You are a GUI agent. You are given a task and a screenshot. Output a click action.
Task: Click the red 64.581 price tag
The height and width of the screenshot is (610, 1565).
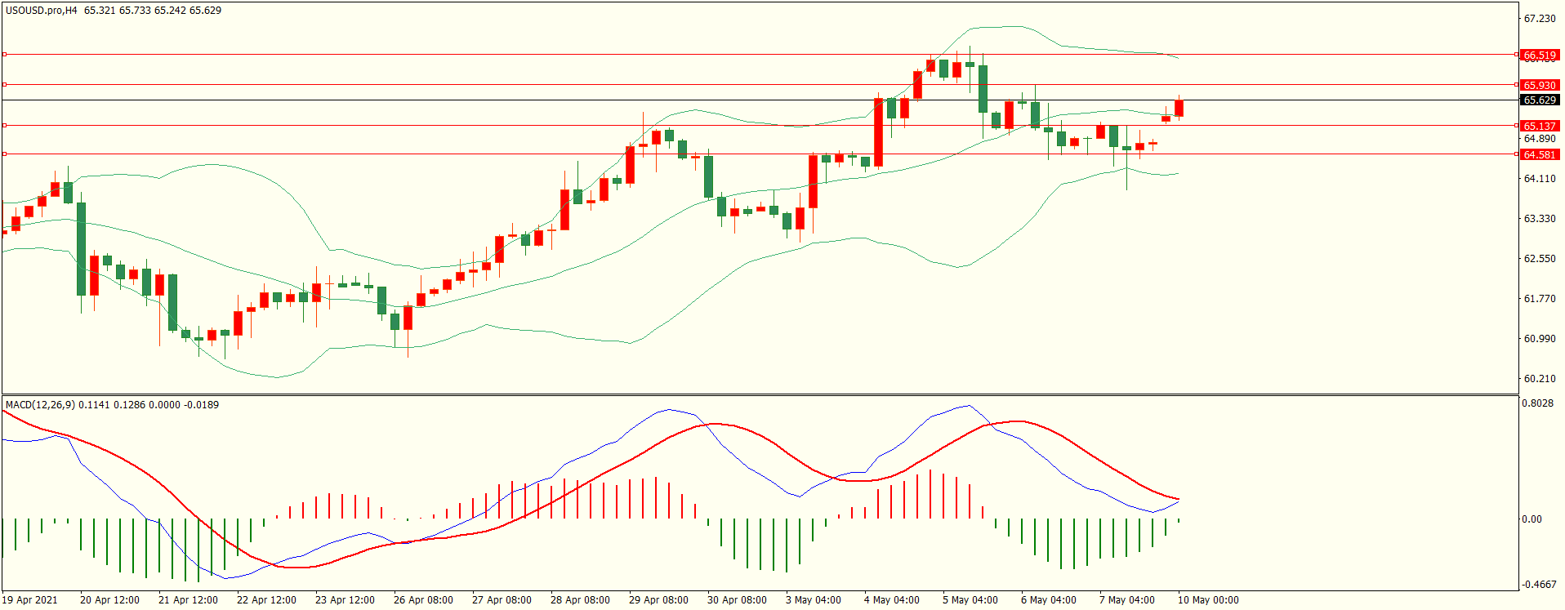1539,154
